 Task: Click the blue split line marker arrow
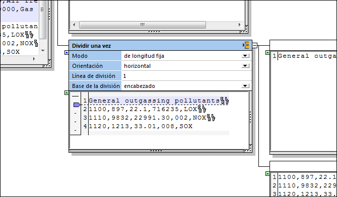coord(77,105)
